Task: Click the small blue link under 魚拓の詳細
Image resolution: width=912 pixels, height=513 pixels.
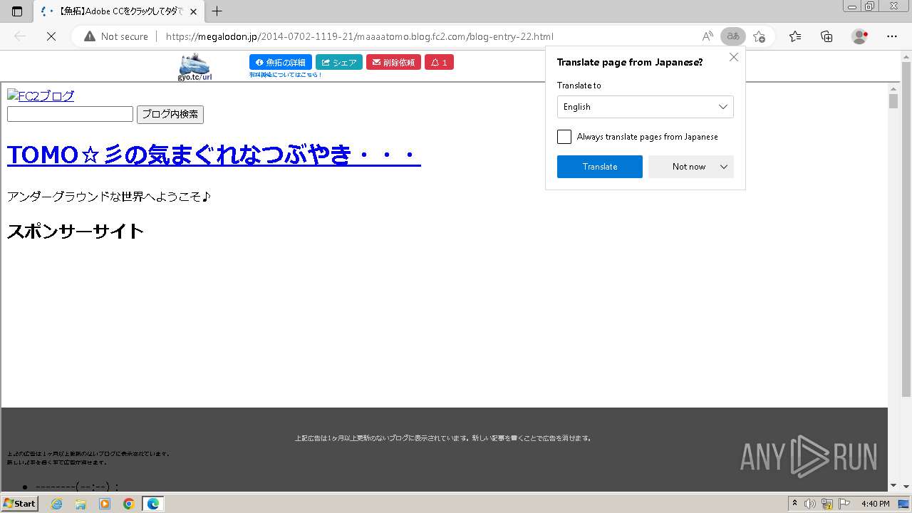Action: (x=285, y=75)
